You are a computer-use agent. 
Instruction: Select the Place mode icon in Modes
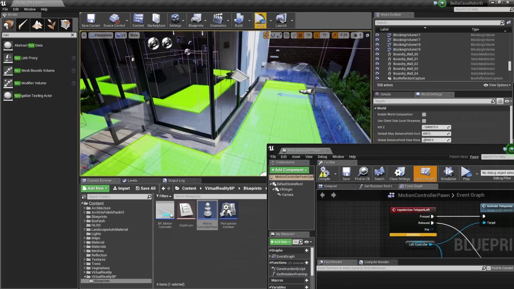point(8,25)
